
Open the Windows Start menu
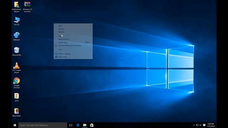(15, 125)
